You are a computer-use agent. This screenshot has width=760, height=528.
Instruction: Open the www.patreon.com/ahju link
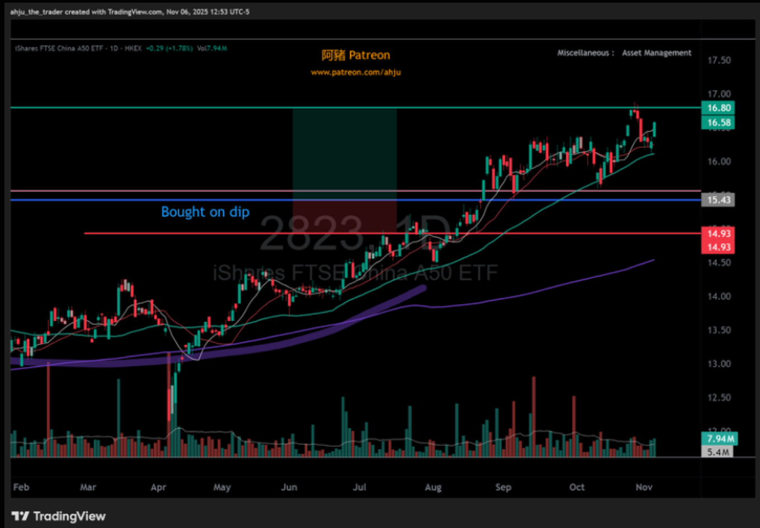click(x=355, y=72)
